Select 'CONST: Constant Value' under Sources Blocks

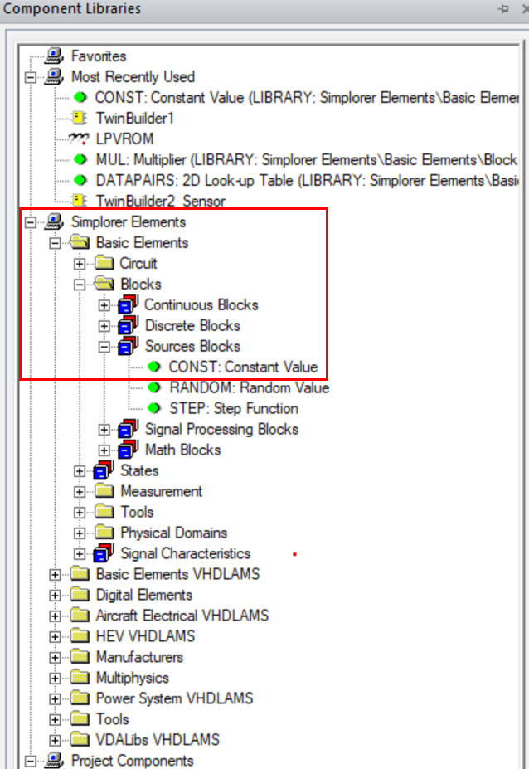243,367
